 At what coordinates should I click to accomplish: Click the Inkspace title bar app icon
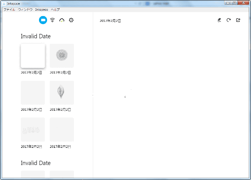coord(4,4)
